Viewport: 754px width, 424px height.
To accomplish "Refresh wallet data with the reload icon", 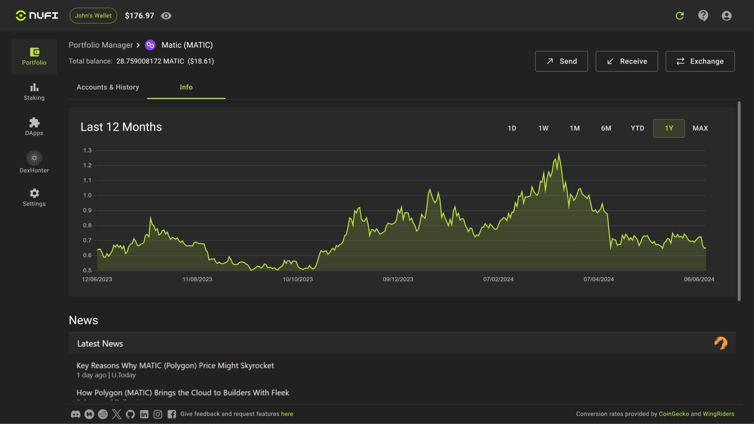I will [680, 16].
